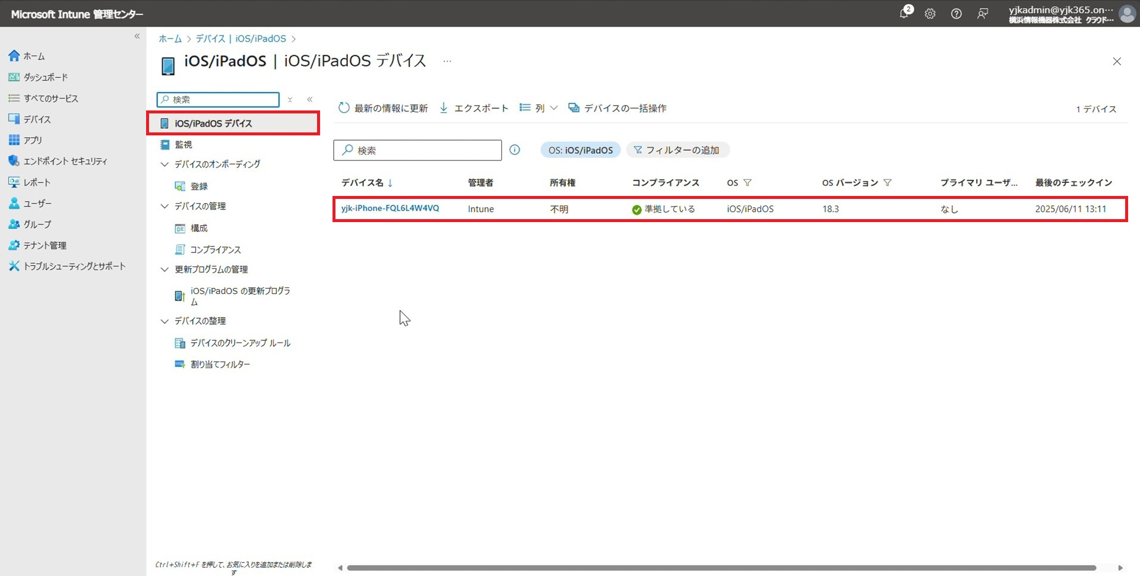Click 準拠している compliance cell

pyautogui.click(x=663, y=209)
